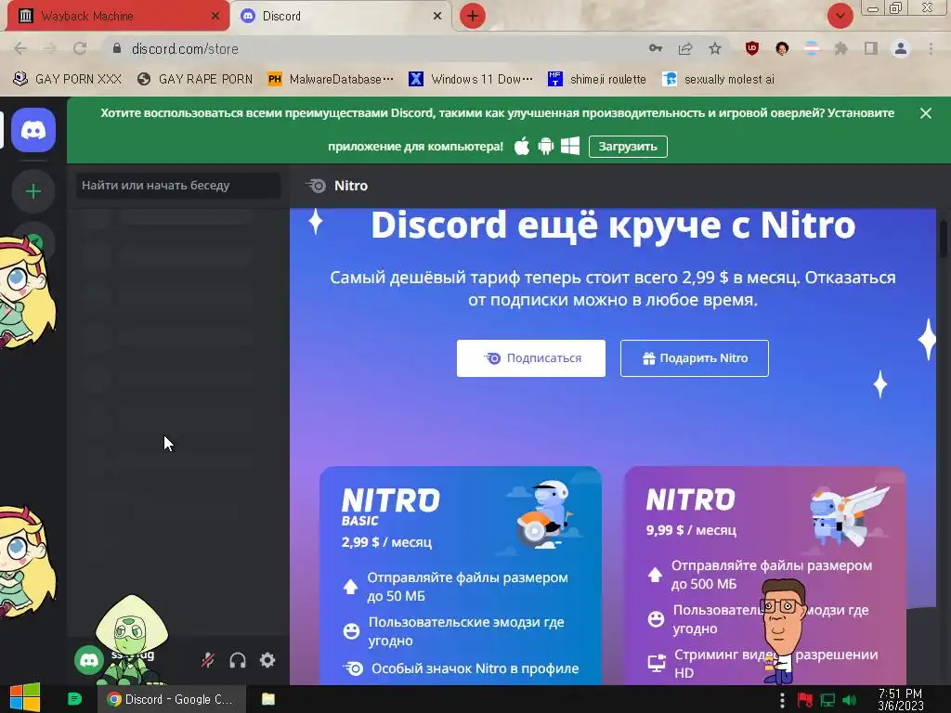Click the red flag tray icon
This screenshot has height=713, width=951.
[x=805, y=700]
